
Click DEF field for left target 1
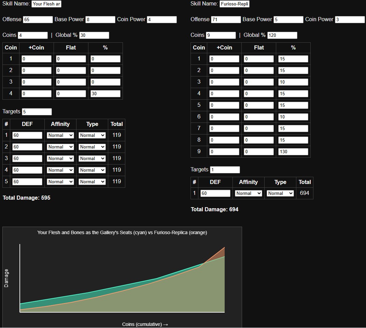click(x=27, y=135)
